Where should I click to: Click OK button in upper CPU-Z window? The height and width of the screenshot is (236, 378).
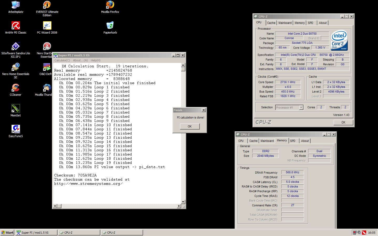(343, 122)
